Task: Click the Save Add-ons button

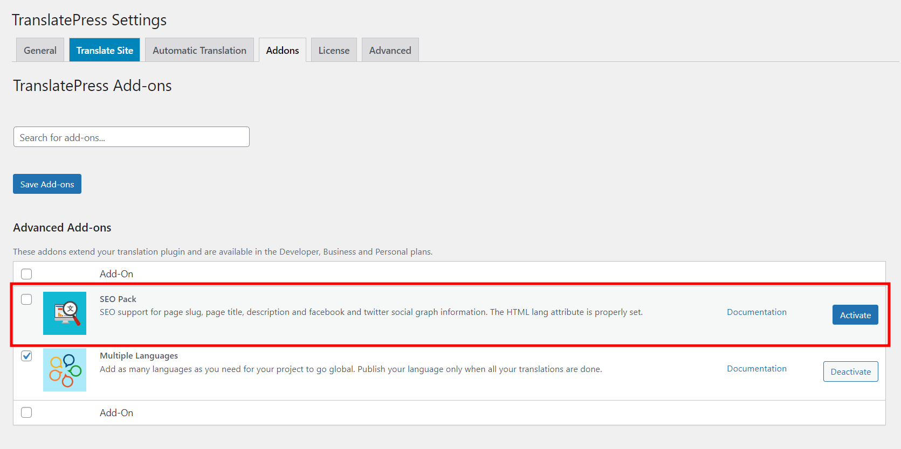Action: point(47,184)
